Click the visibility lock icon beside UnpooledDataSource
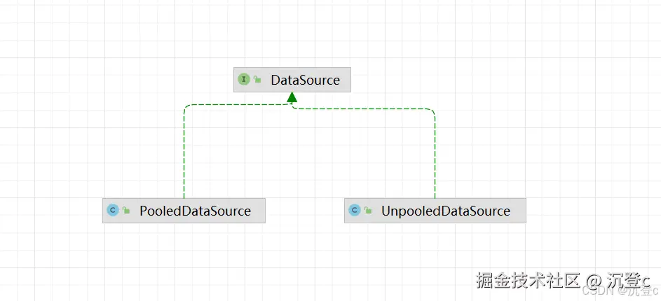The height and width of the screenshot is (301, 661). point(367,210)
